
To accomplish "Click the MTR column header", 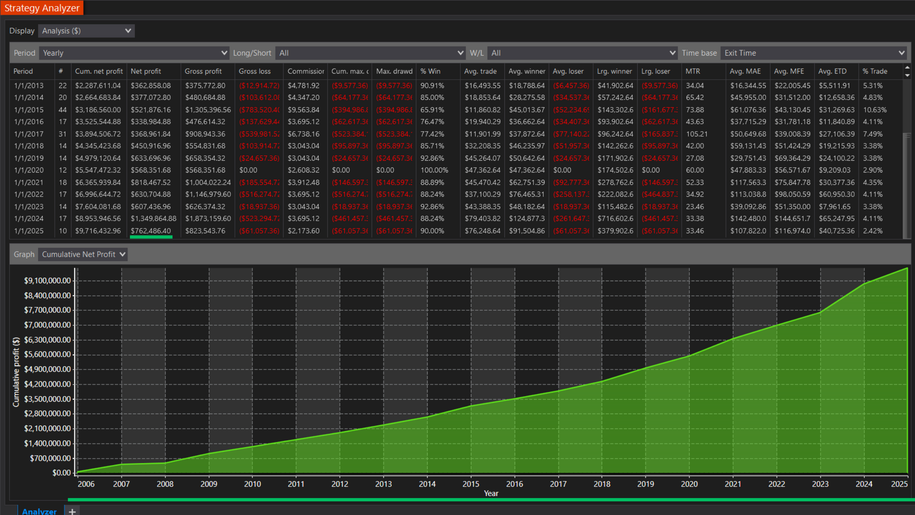I will coord(693,71).
